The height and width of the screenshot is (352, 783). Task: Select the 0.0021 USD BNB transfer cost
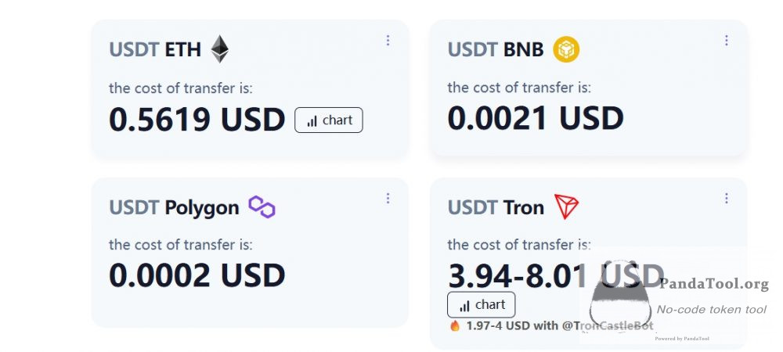536,118
